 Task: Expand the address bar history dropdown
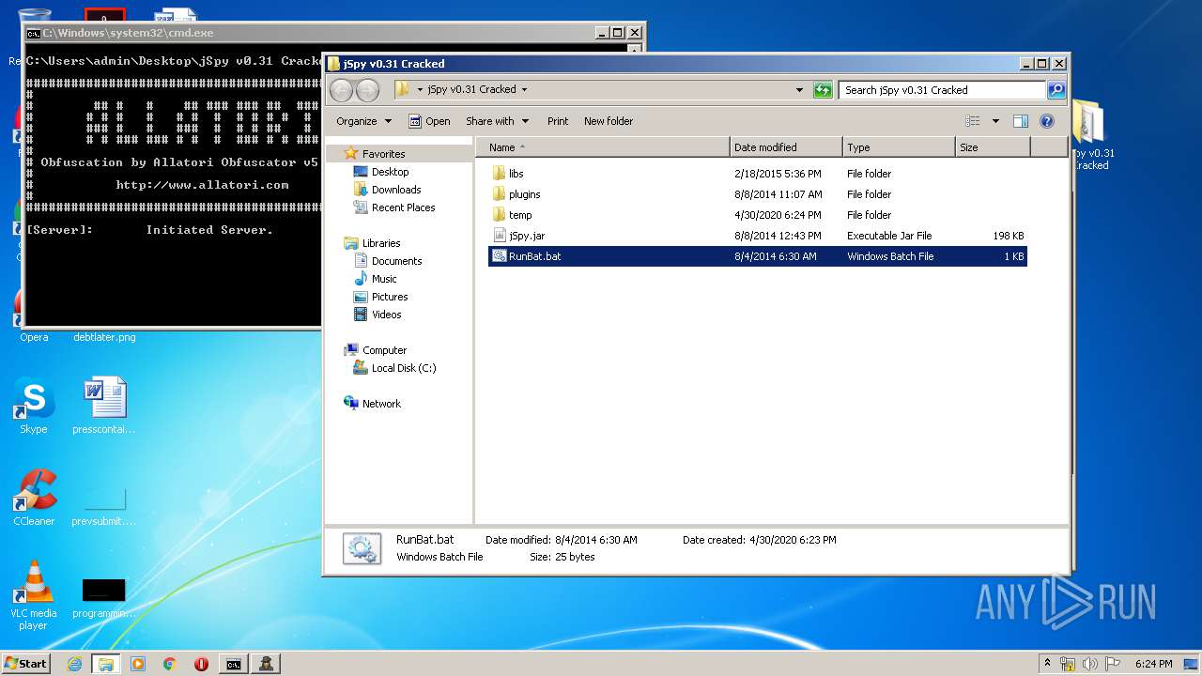click(x=799, y=90)
